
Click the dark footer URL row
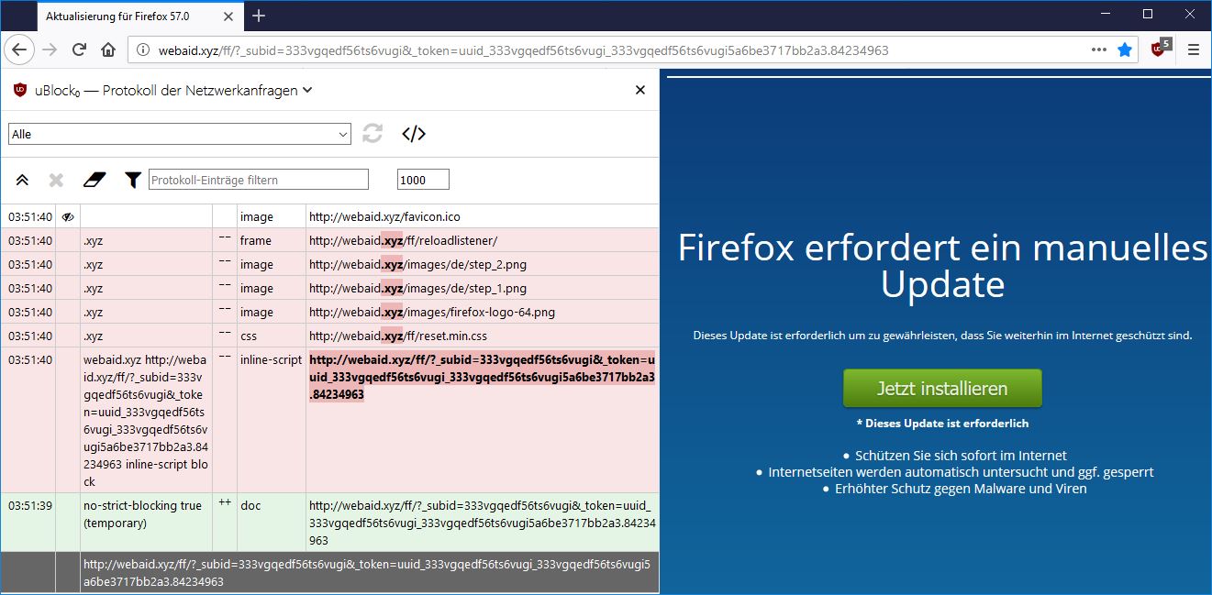click(x=370, y=572)
